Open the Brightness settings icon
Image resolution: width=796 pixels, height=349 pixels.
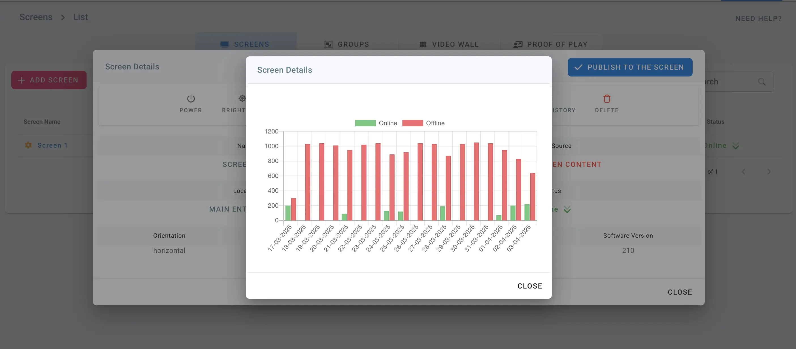242,98
